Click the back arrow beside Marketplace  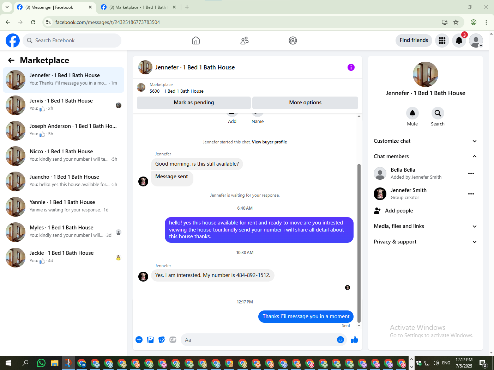(11, 60)
